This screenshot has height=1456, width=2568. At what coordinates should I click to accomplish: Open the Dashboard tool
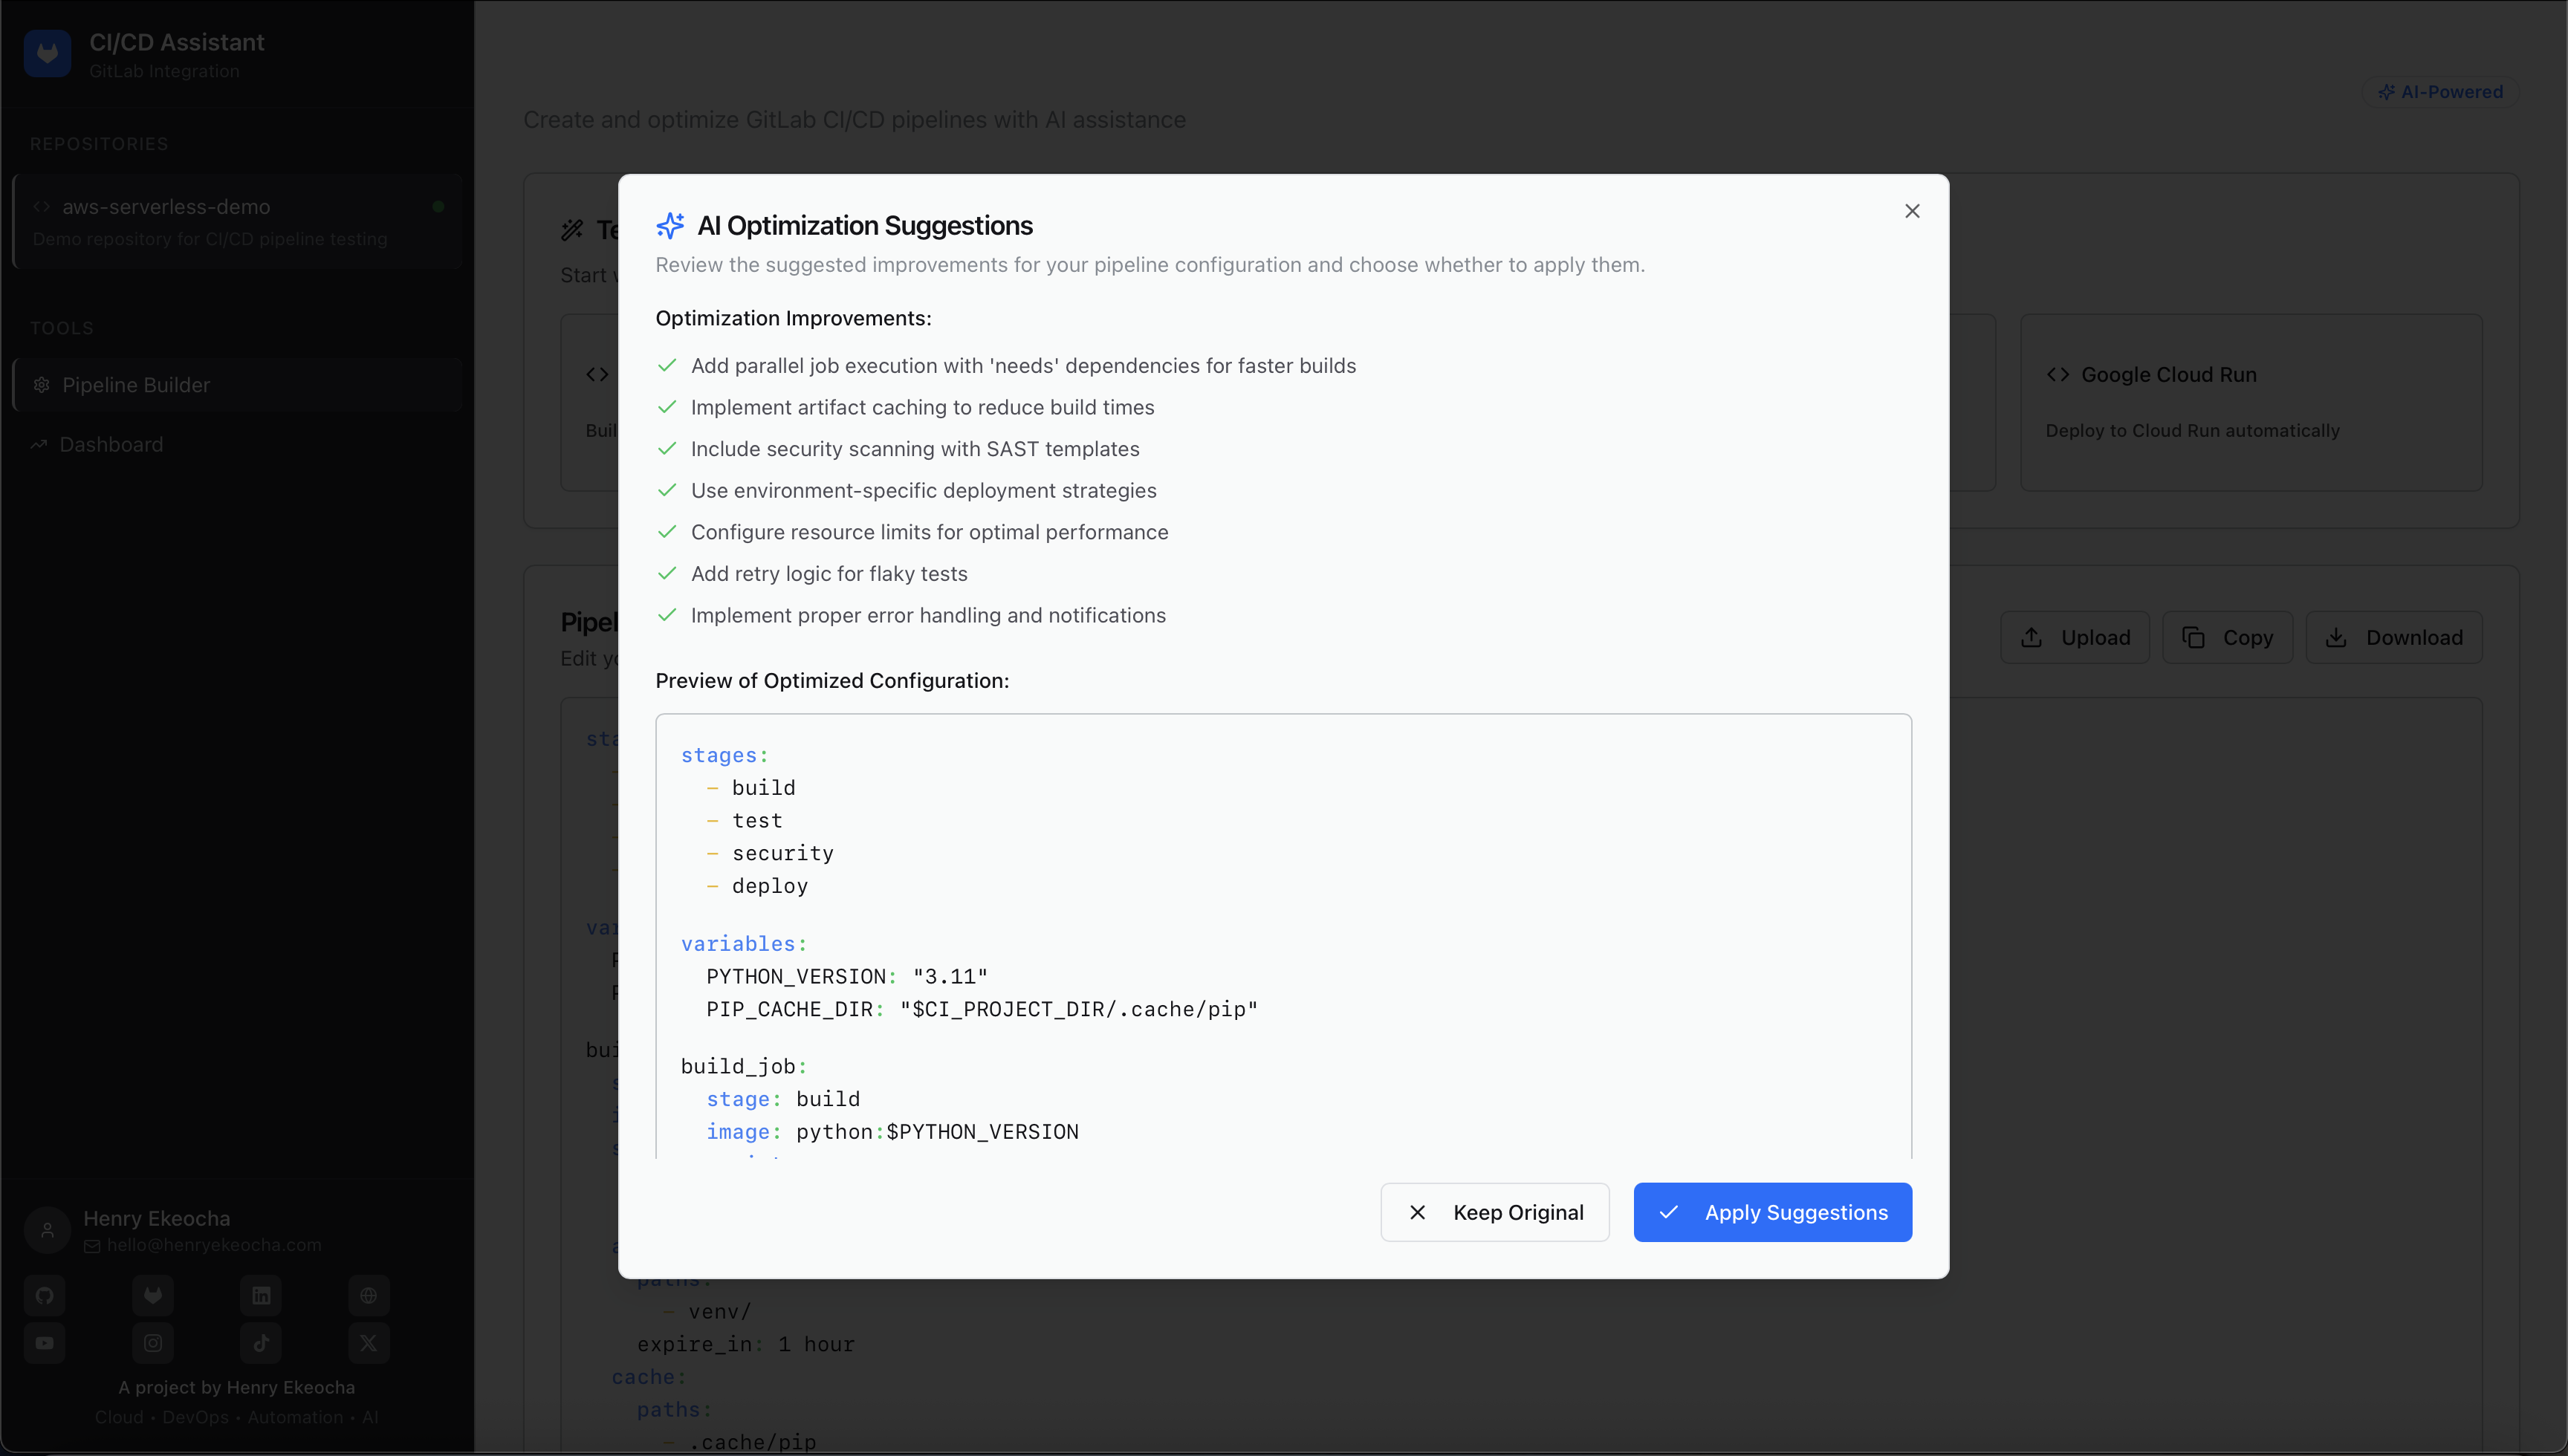[111, 445]
